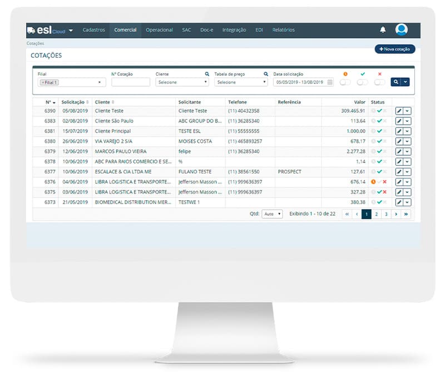Click the pencil icon for quotation 6376

click(x=399, y=182)
